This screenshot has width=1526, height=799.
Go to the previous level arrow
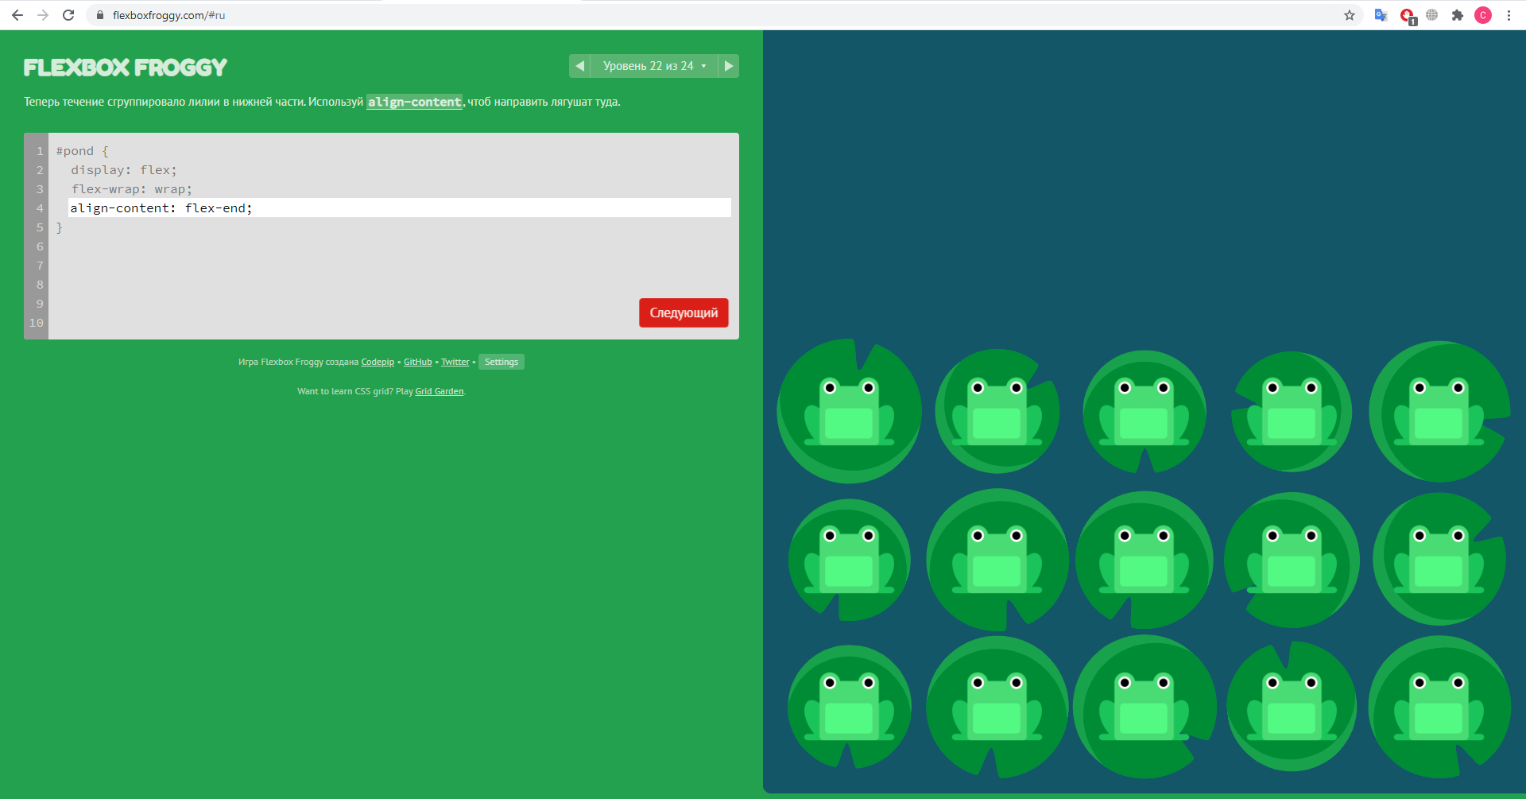579,66
